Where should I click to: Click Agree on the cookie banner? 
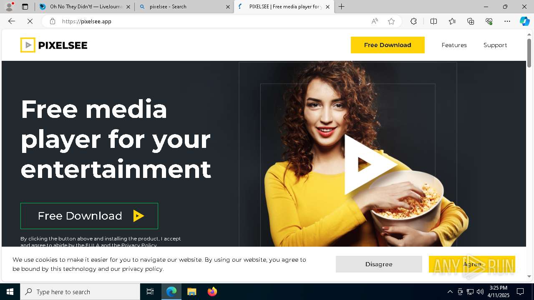click(x=472, y=264)
